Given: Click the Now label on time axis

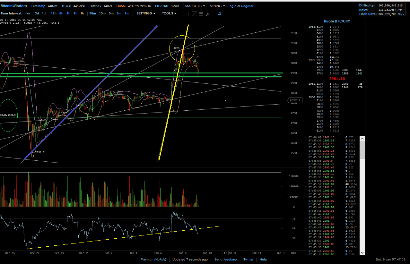Looking at the screenshot, I should coord(294,253).
